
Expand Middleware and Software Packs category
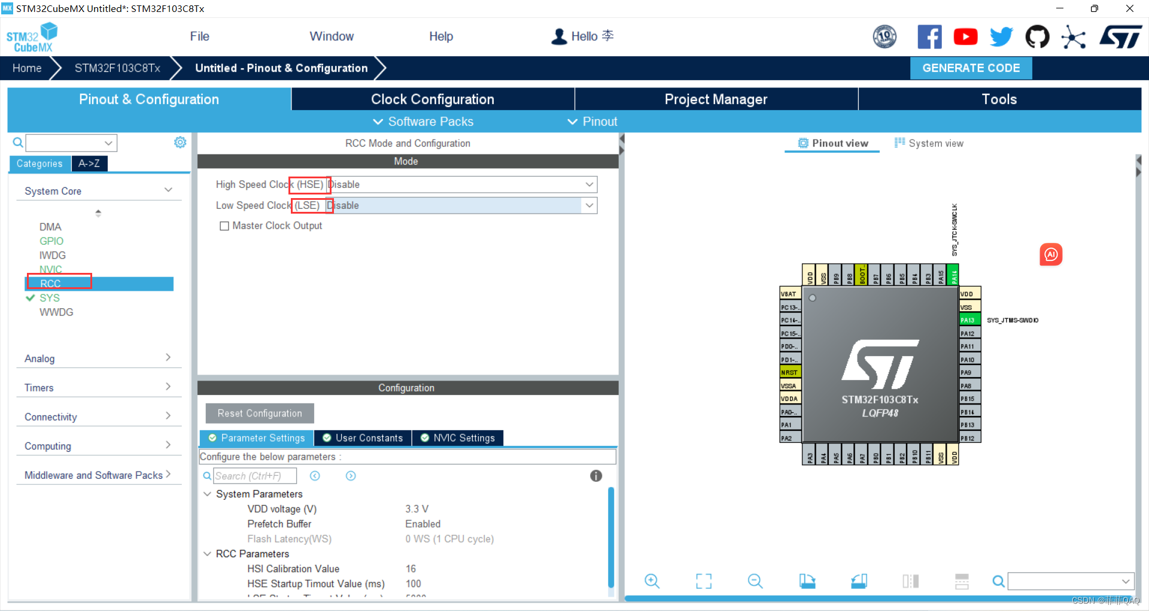99,475
